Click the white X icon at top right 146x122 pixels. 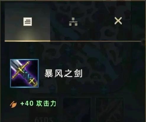coord(118,21)
